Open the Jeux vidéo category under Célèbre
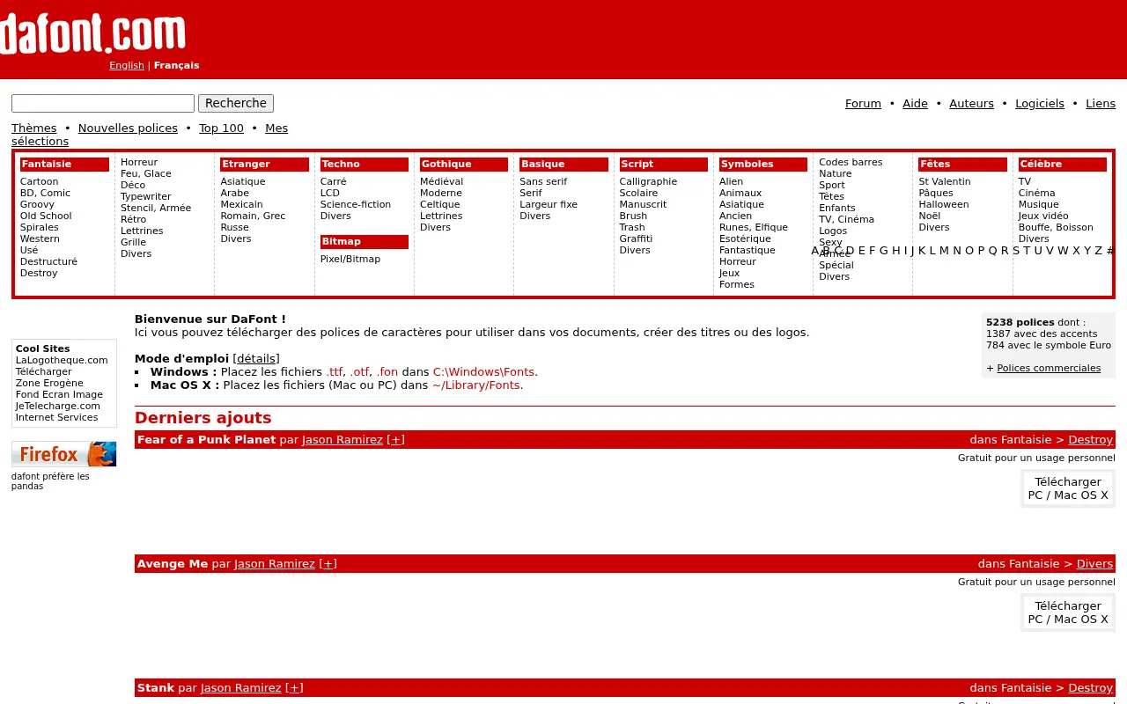Image resolution: width=1127 pixels, height=704 pixels. [1043, 216]
